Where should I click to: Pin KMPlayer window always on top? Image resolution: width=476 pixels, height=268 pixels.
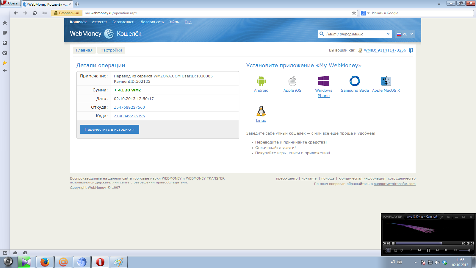[x=442, y=217]
